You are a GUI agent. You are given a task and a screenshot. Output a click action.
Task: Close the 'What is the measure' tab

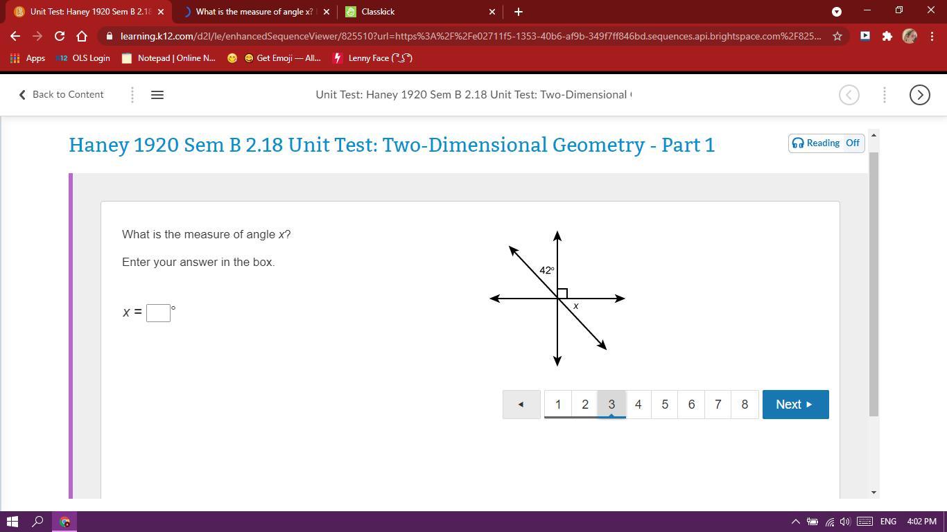click(x=327, y=12)
